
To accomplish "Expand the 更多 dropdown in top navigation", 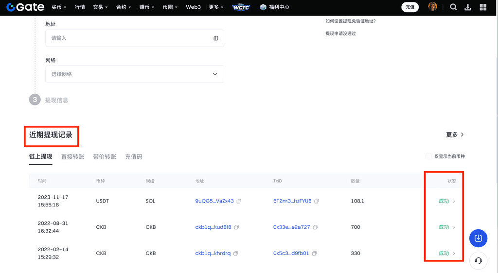I will (x=216, y=7).
